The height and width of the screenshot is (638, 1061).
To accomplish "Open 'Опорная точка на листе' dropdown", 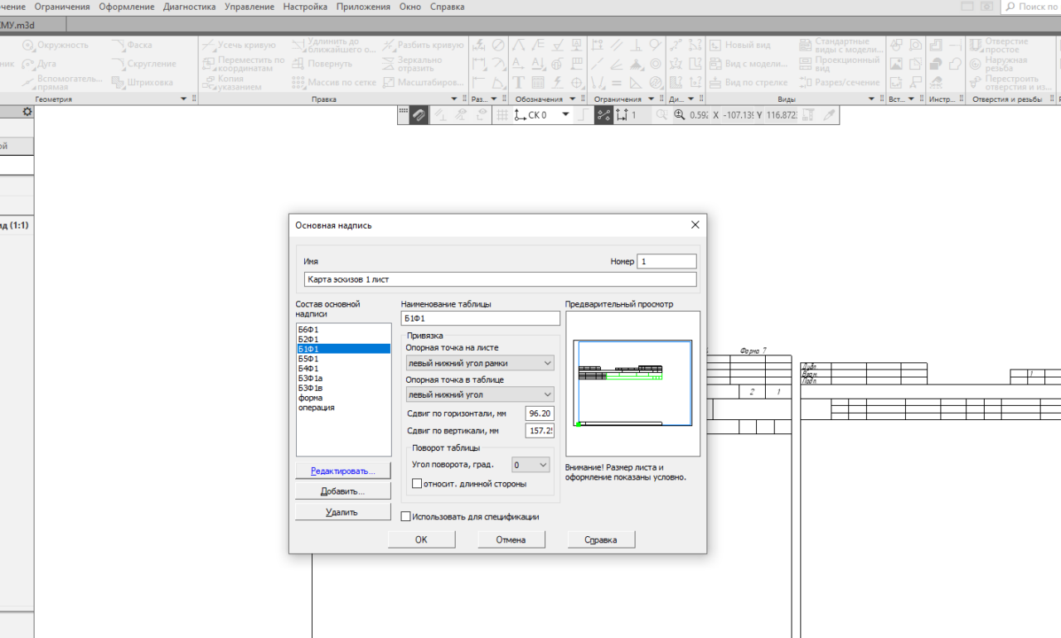I will 480,363.
